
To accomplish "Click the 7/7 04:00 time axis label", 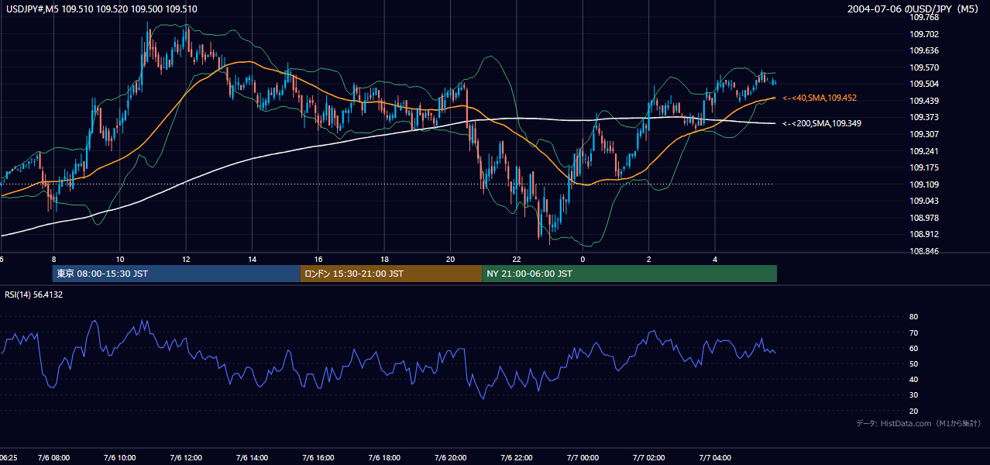I will pos(715,458).
